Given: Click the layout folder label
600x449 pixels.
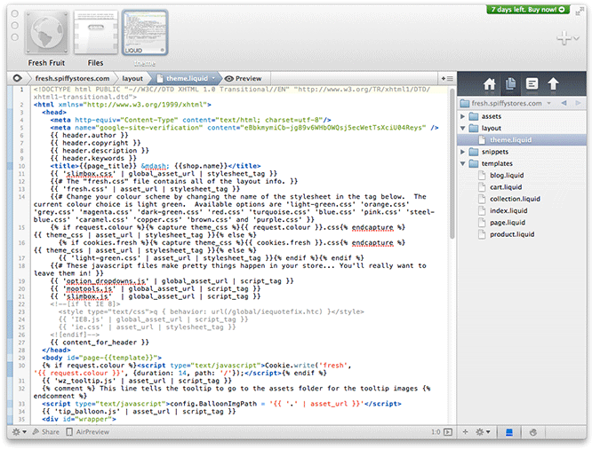Looking at the screenshot, I should tap(492, 128).
